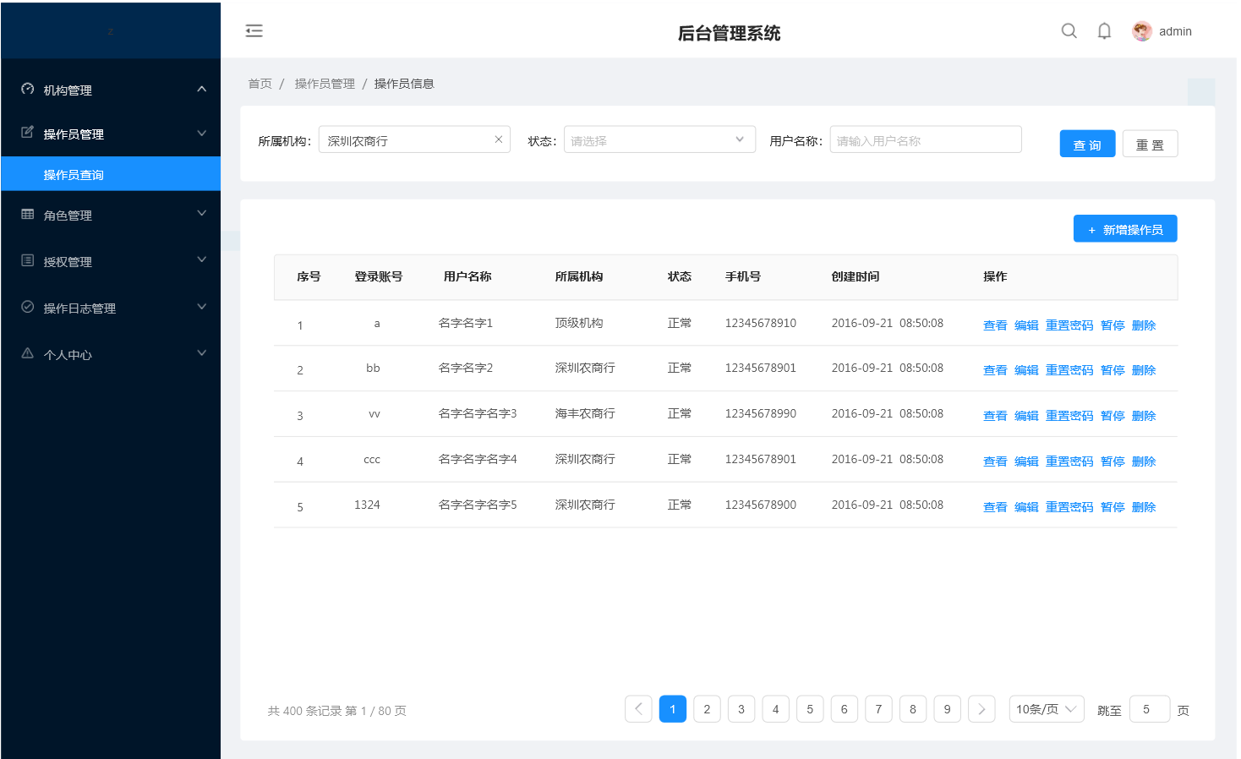The image size is (1241, 759).
Task: Click 首页 in the breadcrumb
Action: pyautogui.click(x=260, y=84)
